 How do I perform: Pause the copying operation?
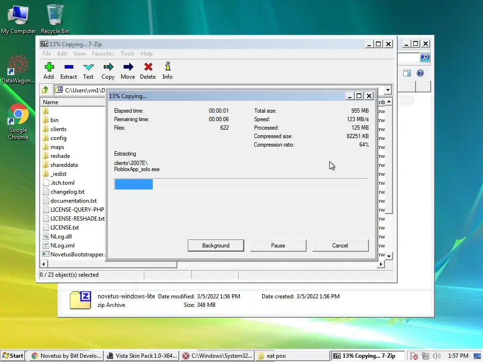[278, 245]
